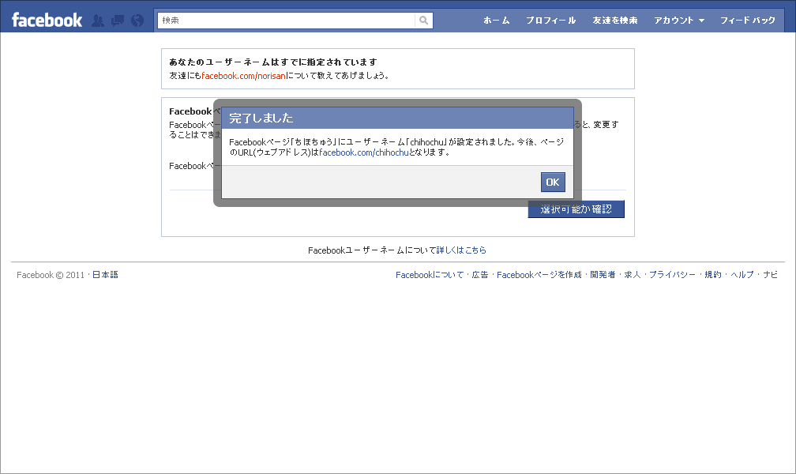Open the 開発者 footer link
The height and width of the screenshot is (474, 796).
pyautogui.click(x=603, y=275)
